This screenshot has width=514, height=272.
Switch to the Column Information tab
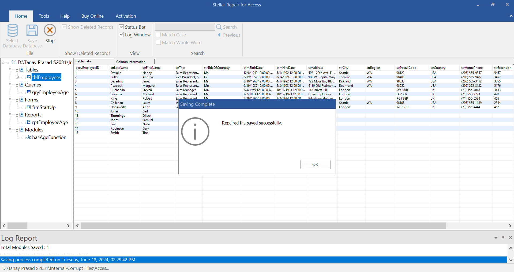coord(131,62)
